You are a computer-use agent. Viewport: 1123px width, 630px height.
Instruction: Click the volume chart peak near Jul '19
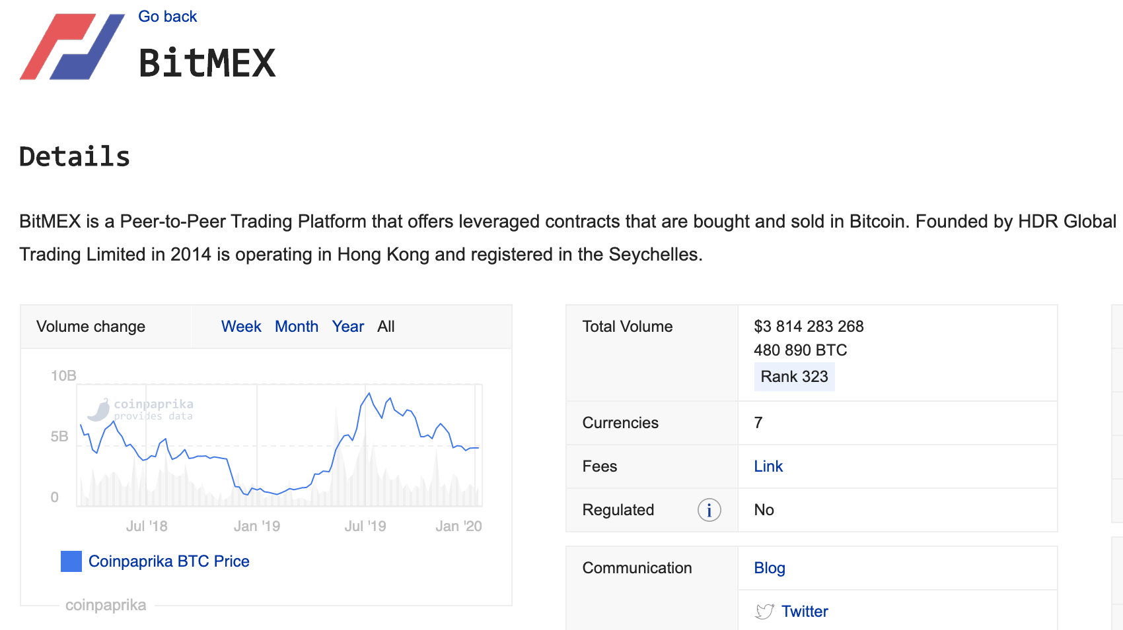click(369, 394)
